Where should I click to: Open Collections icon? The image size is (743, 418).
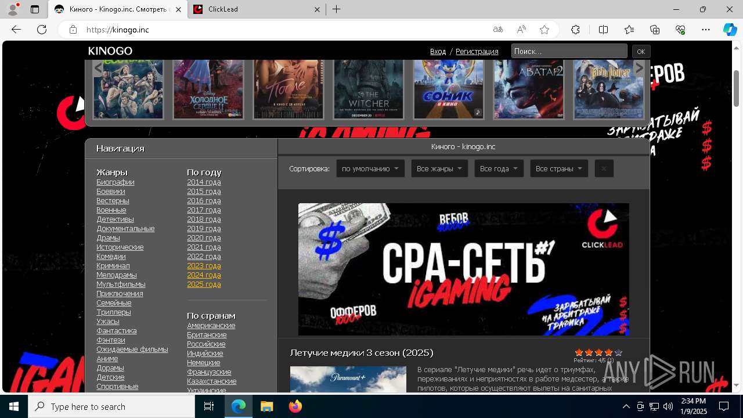coord(655,30)
